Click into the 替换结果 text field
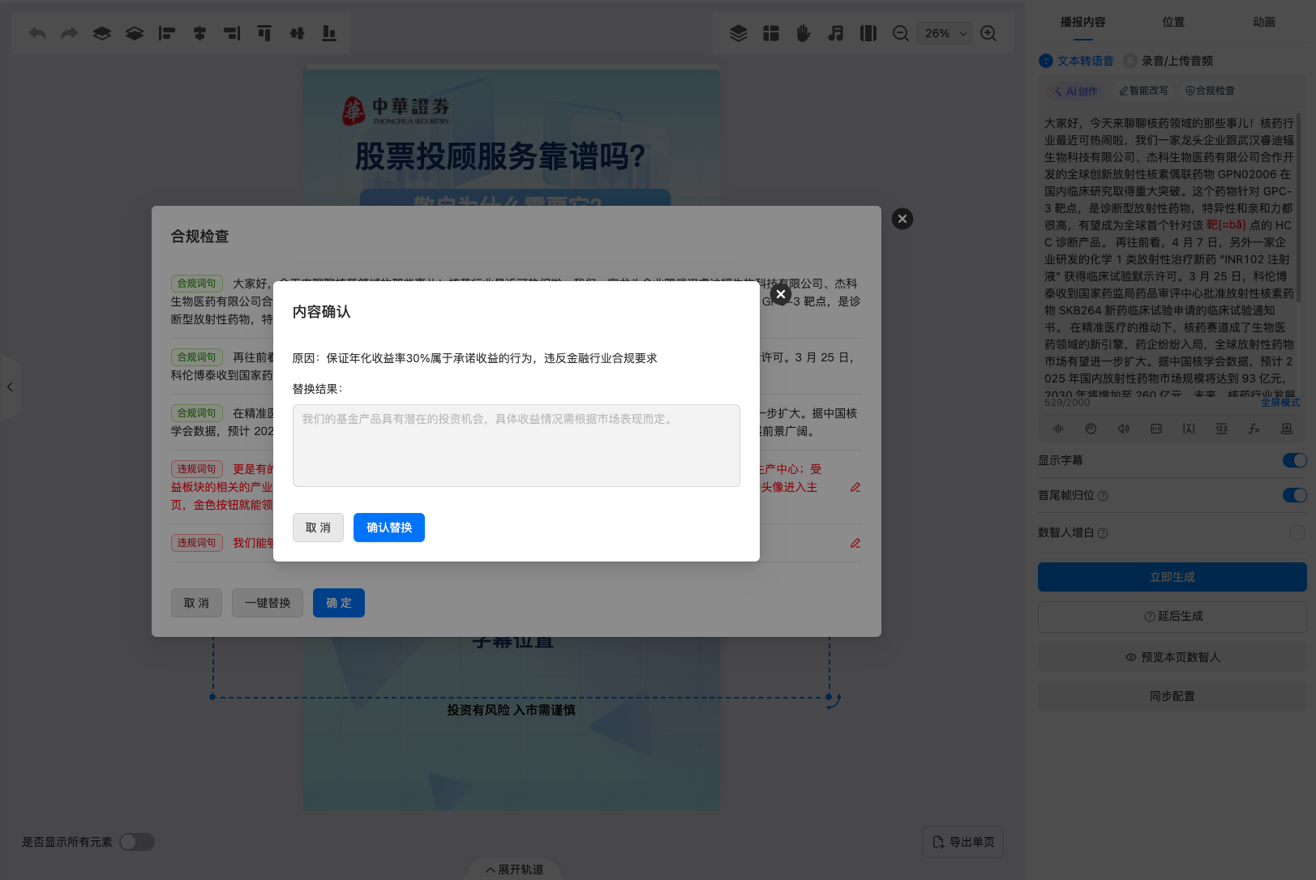Image resolution: width=1316 pixels, height=880 pixels. coord(516,446)
